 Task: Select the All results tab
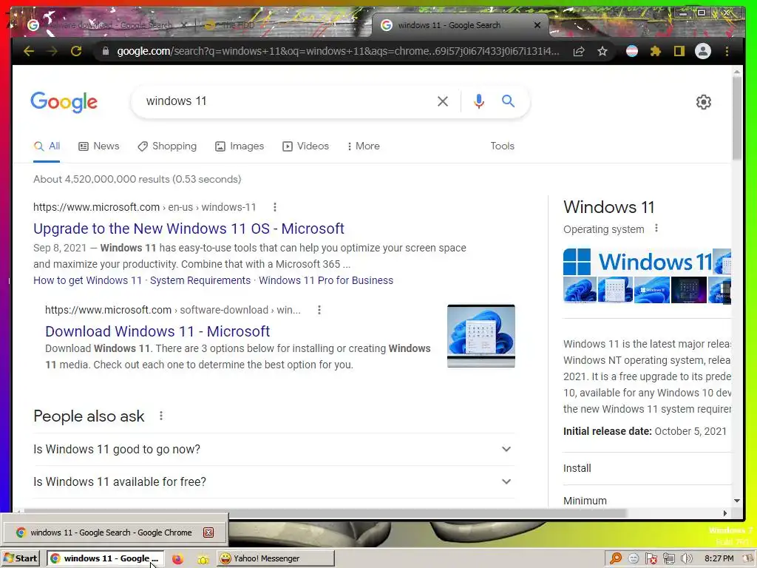(47, 146)
